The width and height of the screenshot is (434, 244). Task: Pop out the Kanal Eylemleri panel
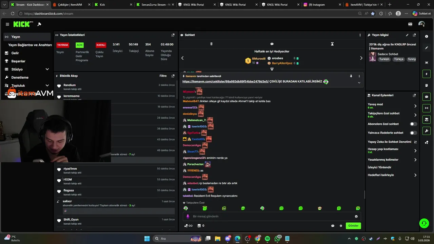[414, 96]
